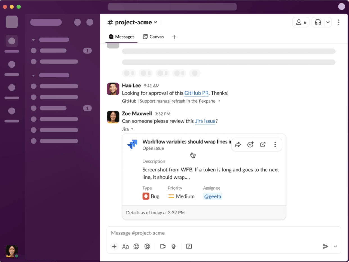
Task: Open slash shortcuts icon in composer
Action: pyautogui.click(x=189, y=247)
